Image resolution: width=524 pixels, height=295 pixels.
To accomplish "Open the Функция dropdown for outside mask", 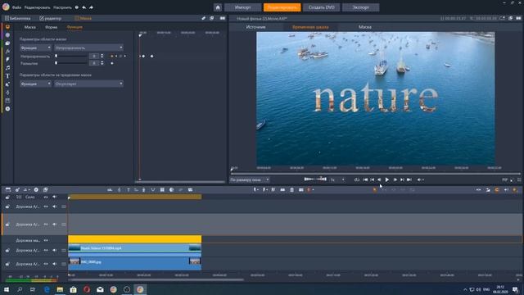I will tap(35, 84).
